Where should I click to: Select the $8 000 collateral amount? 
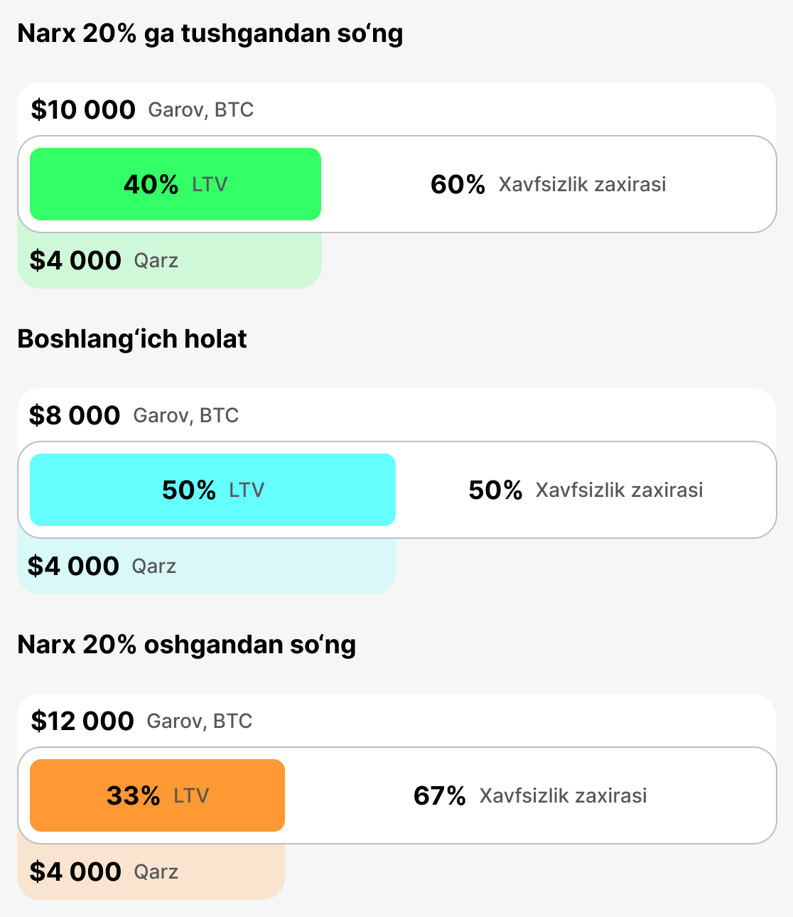(x=75, y=415)
